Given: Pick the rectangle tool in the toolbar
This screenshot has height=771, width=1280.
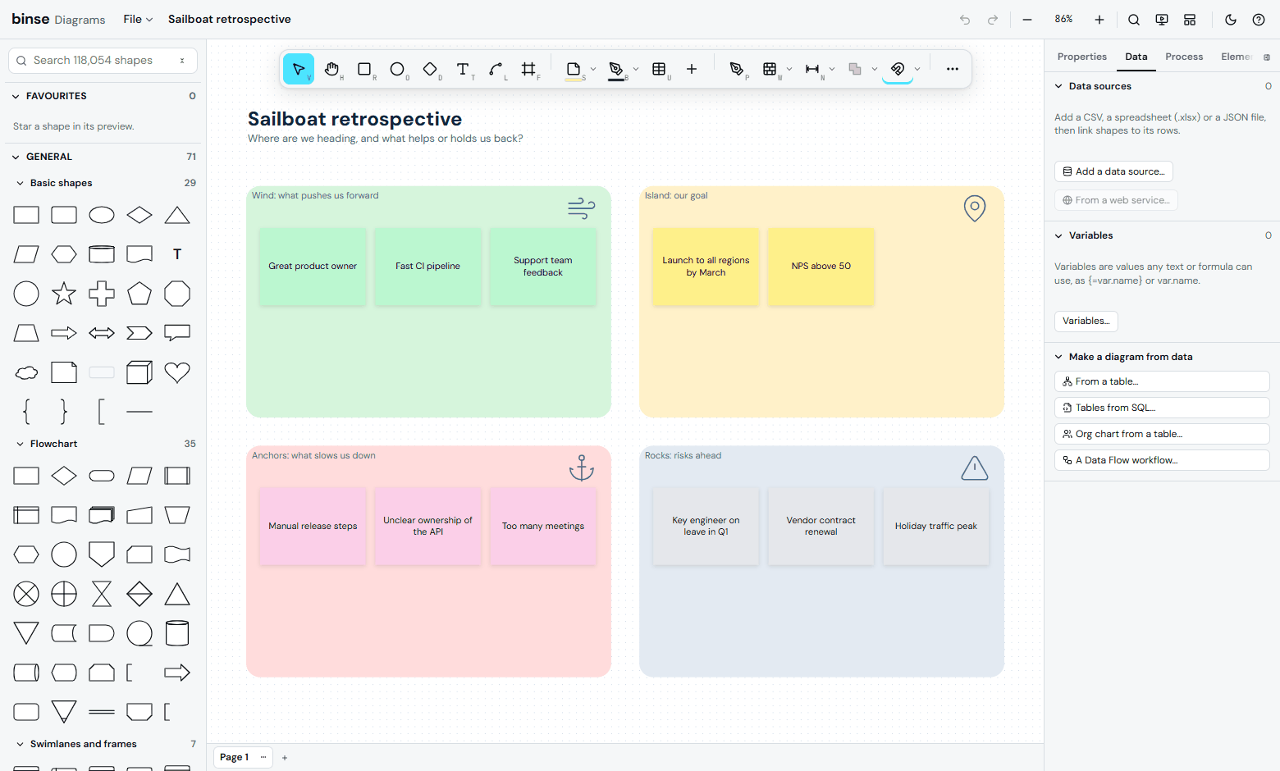Looking at the screenshot, I should pyautogui.click(x=364, y=69).
